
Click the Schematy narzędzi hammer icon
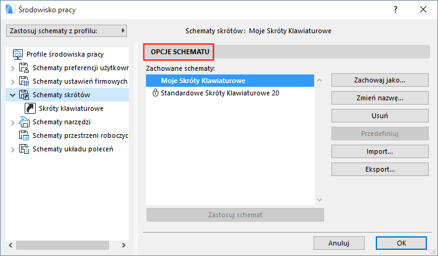coord(25,122)
